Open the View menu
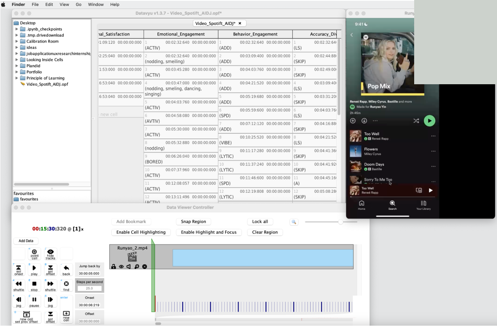 pyautogui.click(x=64, y=4)
